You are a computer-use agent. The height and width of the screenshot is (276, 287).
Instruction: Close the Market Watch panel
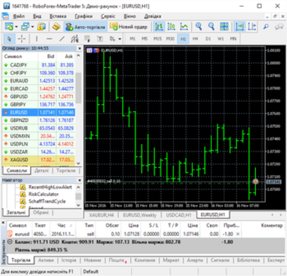tap(80, 49)
